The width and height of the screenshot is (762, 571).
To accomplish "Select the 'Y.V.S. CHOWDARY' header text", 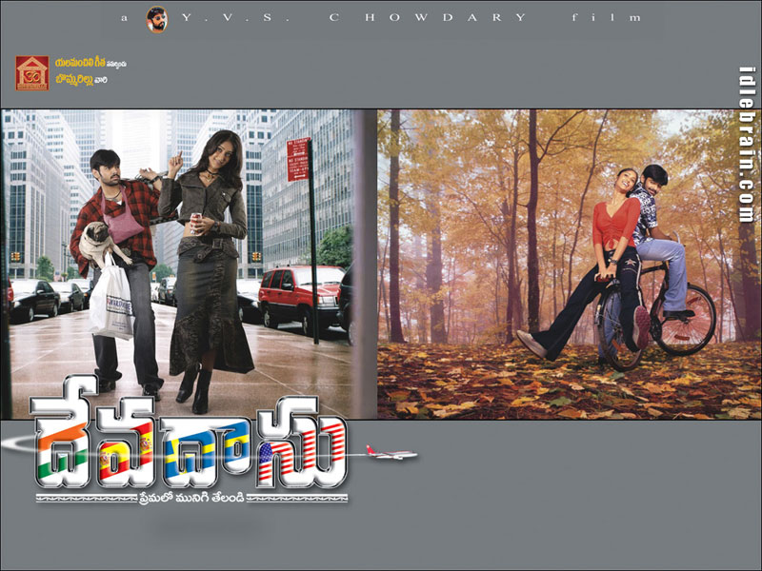I will 353,18.
